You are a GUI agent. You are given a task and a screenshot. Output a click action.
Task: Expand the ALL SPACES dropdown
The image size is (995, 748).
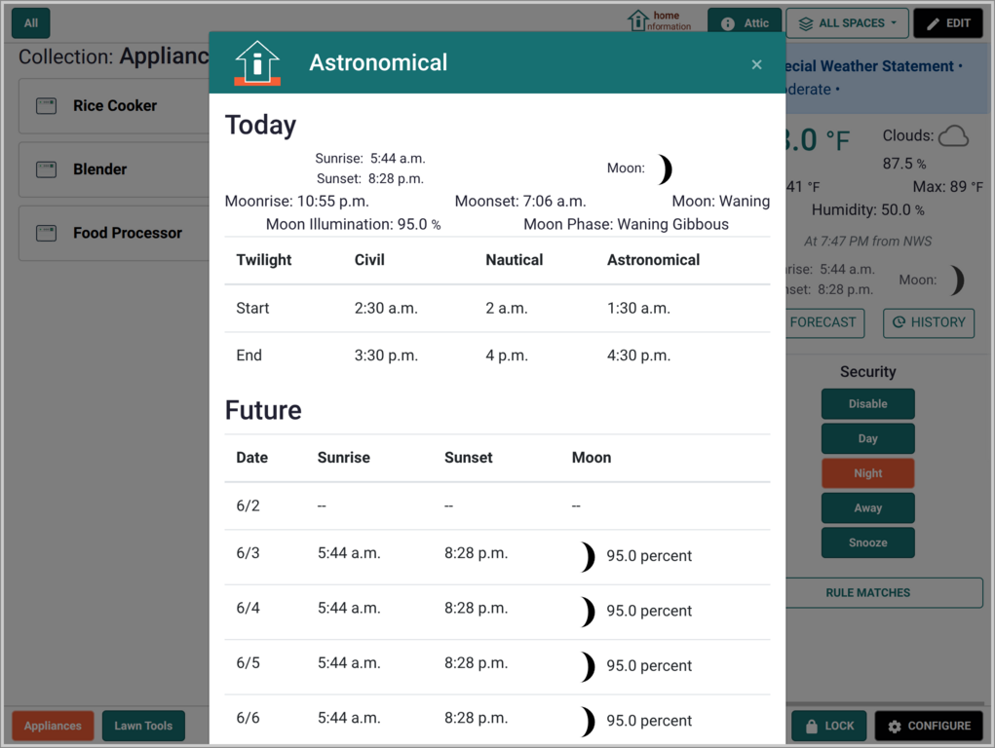(848, 23)
